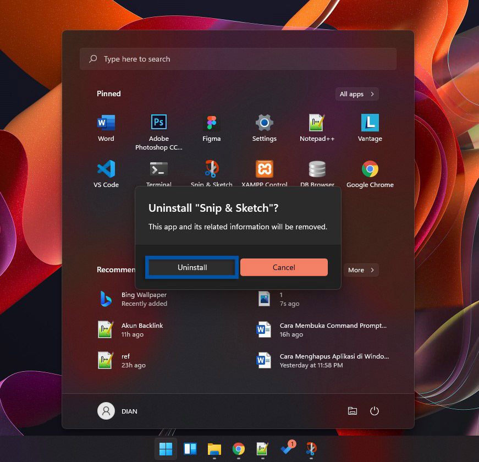Click the Windows Start button on taskbar
479x462 pixels.
pos(166,449)
